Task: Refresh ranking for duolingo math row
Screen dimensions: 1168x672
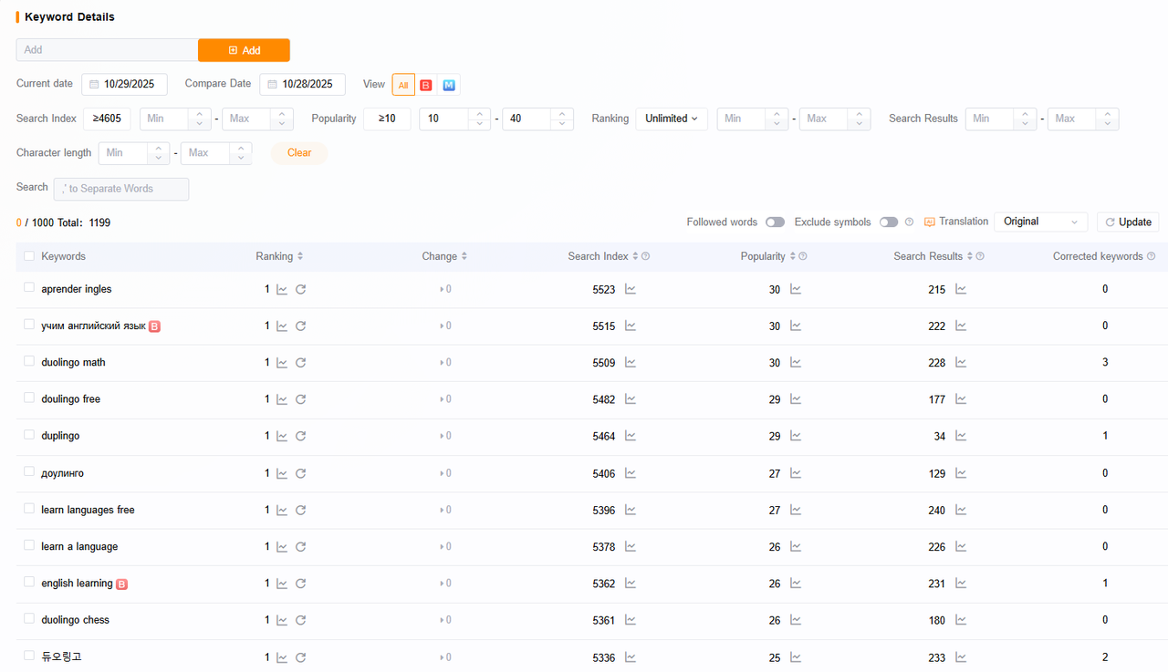Action: [300, 363]
